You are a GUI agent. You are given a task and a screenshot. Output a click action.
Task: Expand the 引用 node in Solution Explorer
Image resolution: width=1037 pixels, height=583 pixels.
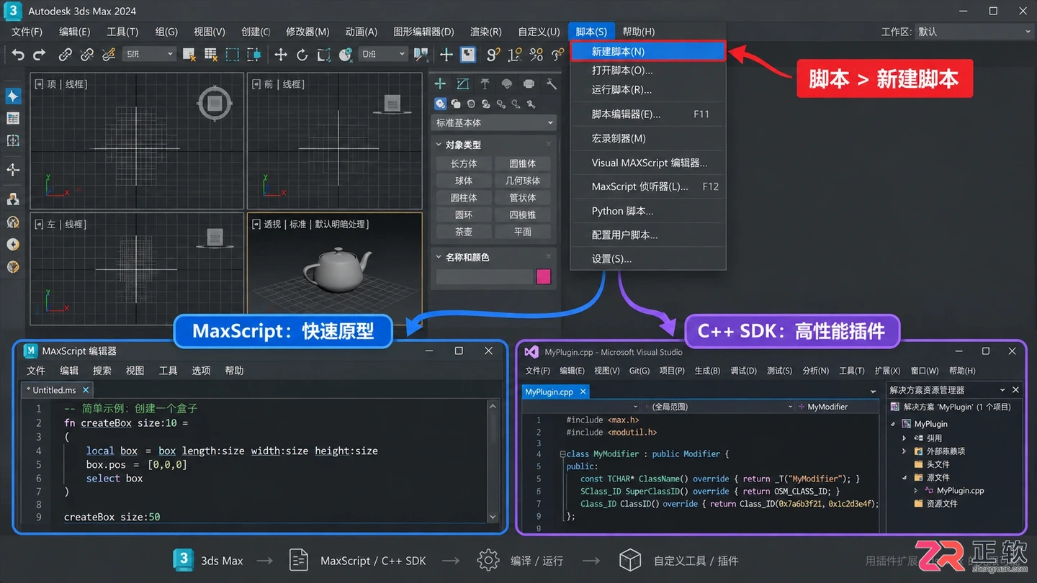click(904, 438)
